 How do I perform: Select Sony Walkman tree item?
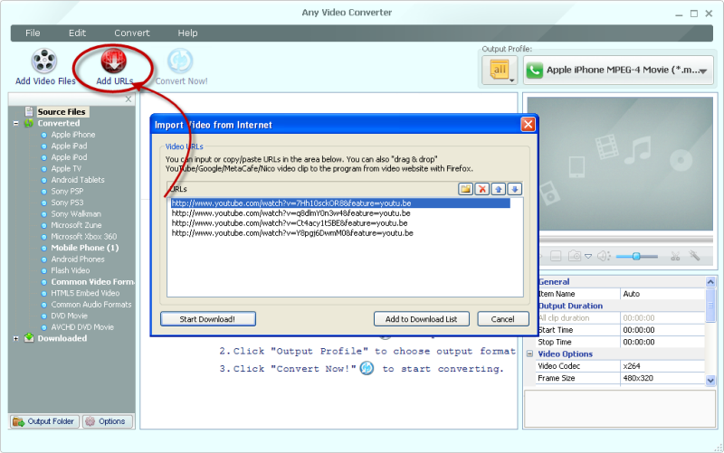coord(76,214)
